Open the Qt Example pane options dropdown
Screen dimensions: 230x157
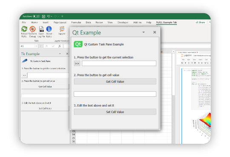144,32
